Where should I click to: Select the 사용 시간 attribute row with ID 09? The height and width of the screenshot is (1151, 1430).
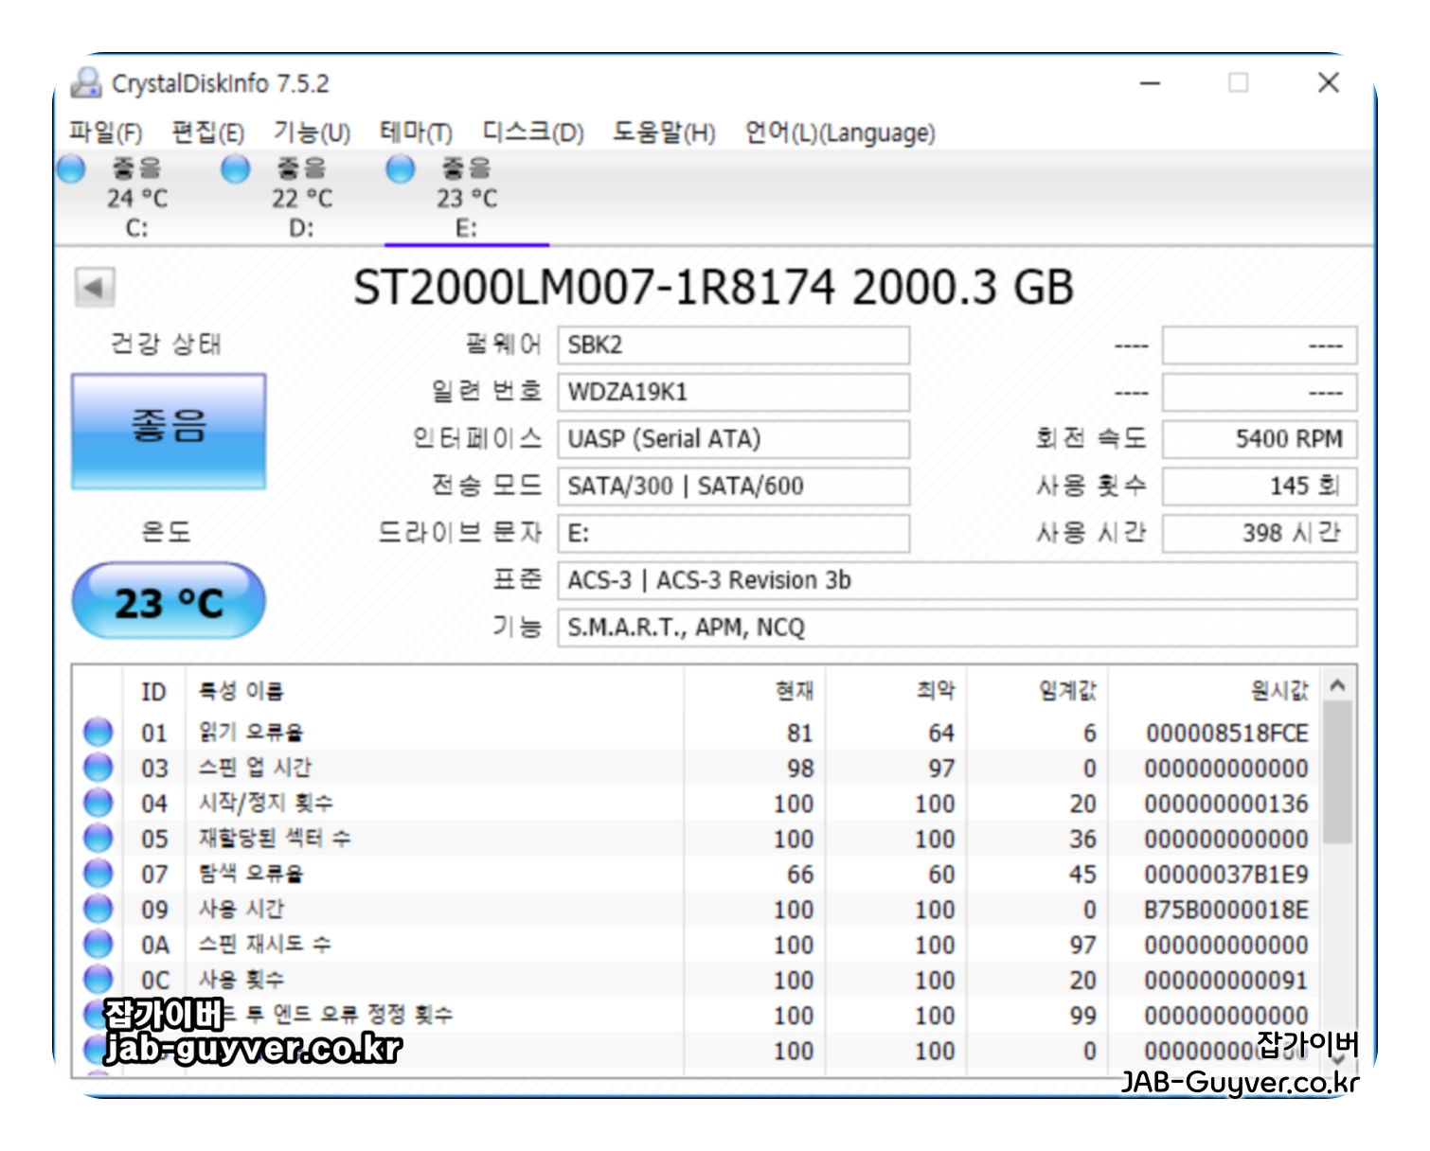pos(698,909)
